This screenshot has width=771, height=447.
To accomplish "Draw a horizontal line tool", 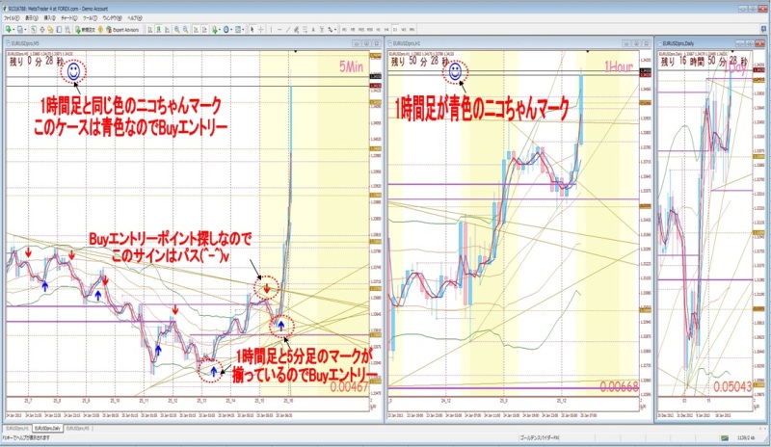I will pos(279,30).
